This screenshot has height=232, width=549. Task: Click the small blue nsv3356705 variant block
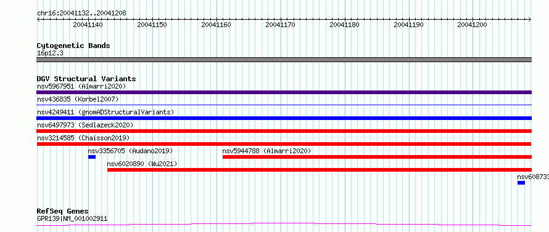click(92, 157)
